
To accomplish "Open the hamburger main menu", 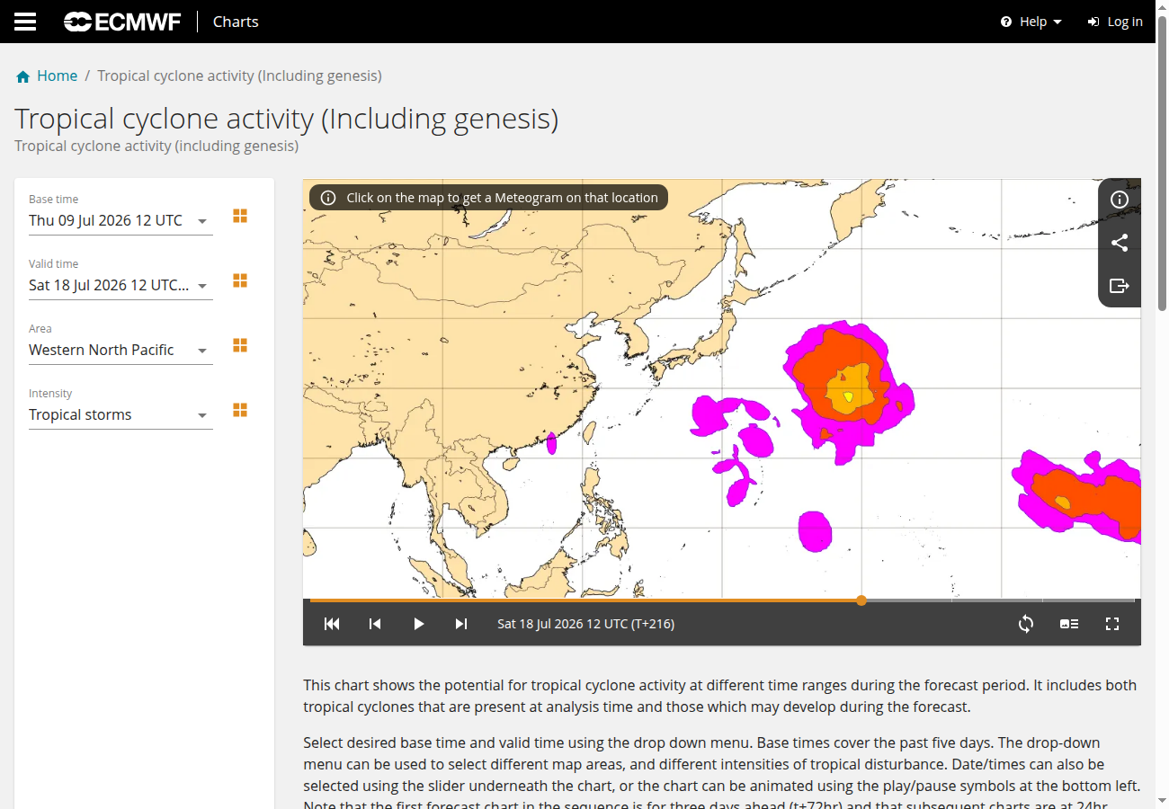I will pos(25,22).
